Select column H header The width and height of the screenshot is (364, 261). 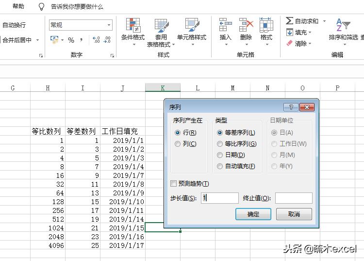[x=48, y=88]
